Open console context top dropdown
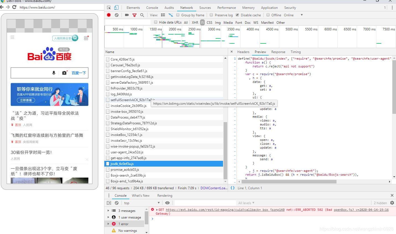 (142, 203)
